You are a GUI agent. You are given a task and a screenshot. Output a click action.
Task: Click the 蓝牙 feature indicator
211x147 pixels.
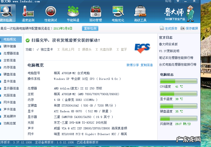tap(122, 50)
